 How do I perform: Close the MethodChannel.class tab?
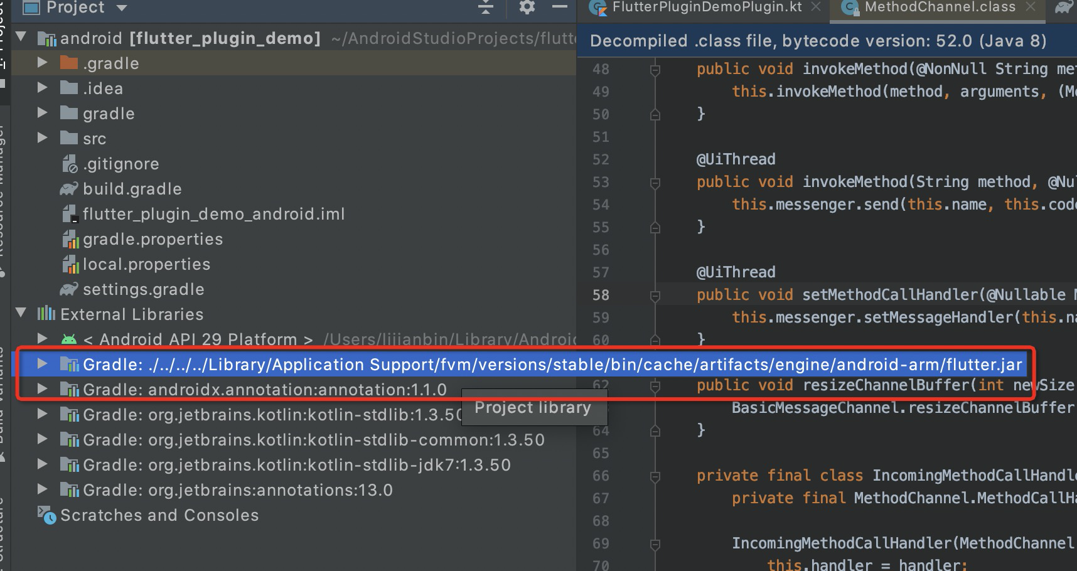(1030, 8)
